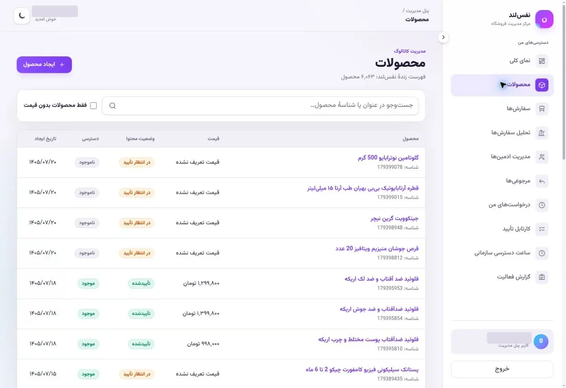Image resolution: width=566 pixels, height=388 pixels.
Task: Open قطره آرتابایوتیک بی‌بی بهبان product
Action: click(x=363, y=188)
